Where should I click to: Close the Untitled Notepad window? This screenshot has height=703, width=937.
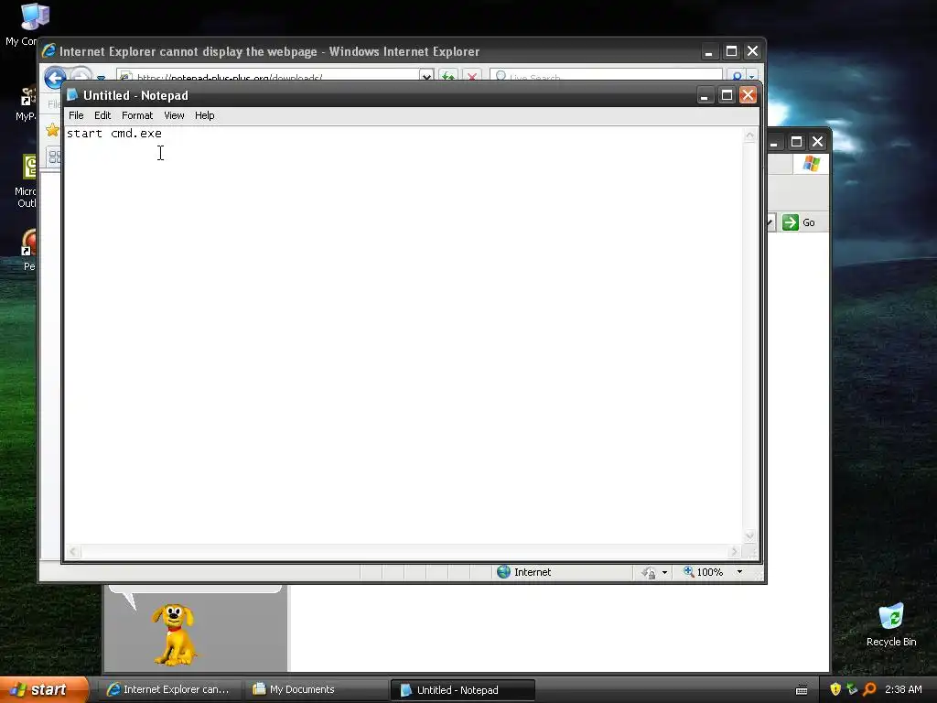pos(749,95)
